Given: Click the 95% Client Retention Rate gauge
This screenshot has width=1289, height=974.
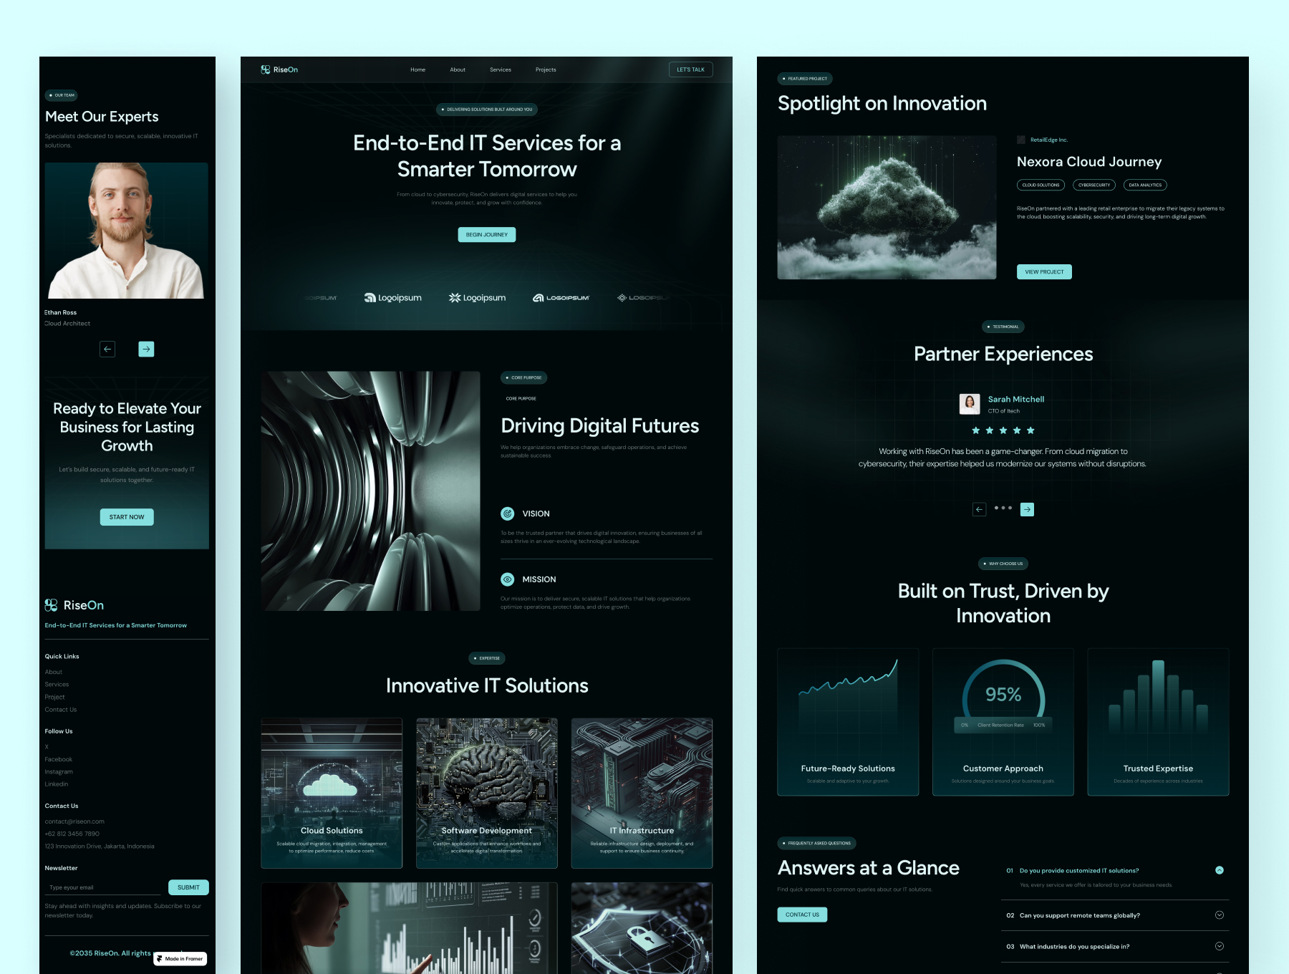Looking at the screenshot, I should coord(1003,695).
